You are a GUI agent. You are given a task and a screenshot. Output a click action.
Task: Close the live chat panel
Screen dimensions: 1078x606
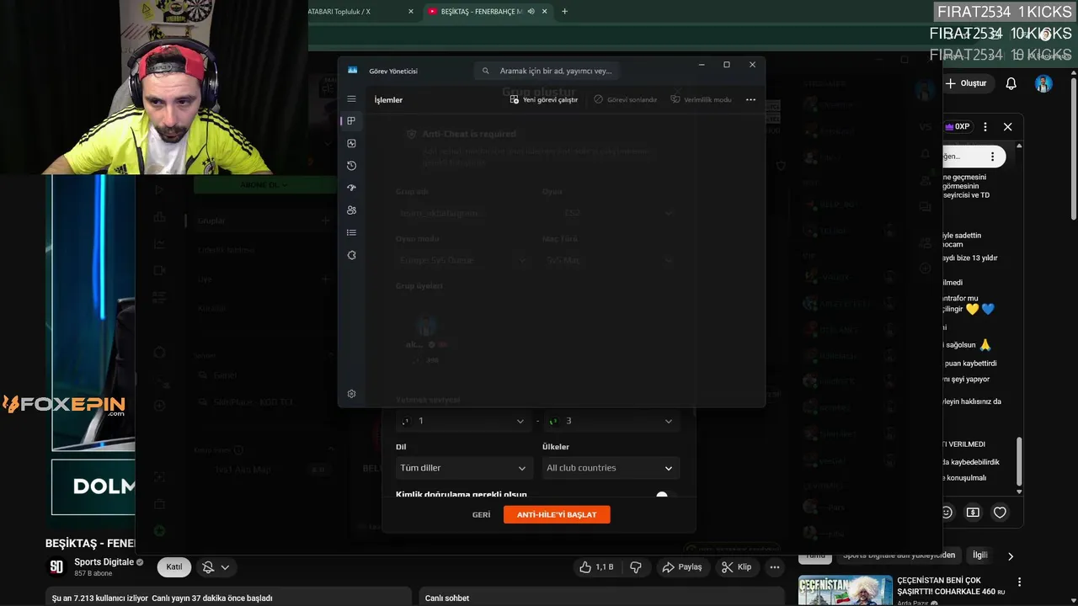tap(1007, 126)
